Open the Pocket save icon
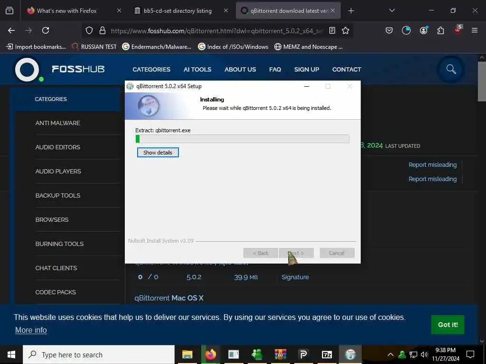This screenshot has width=486, height=364. pos(389,30)
